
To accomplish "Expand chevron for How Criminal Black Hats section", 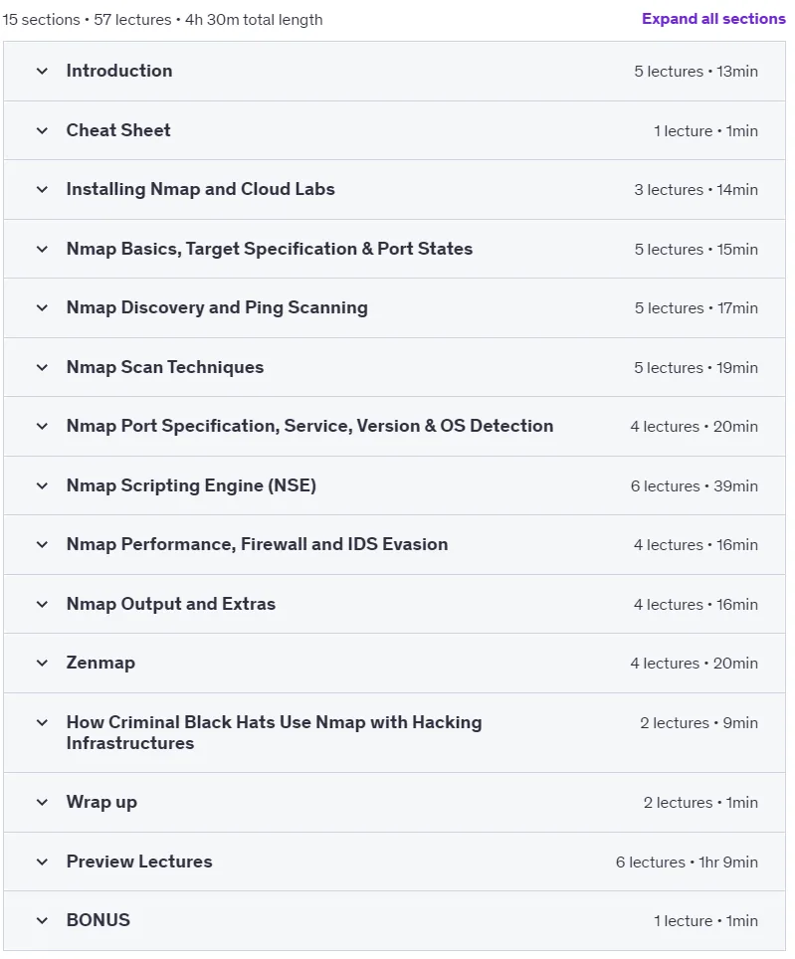I will point(42,722).
